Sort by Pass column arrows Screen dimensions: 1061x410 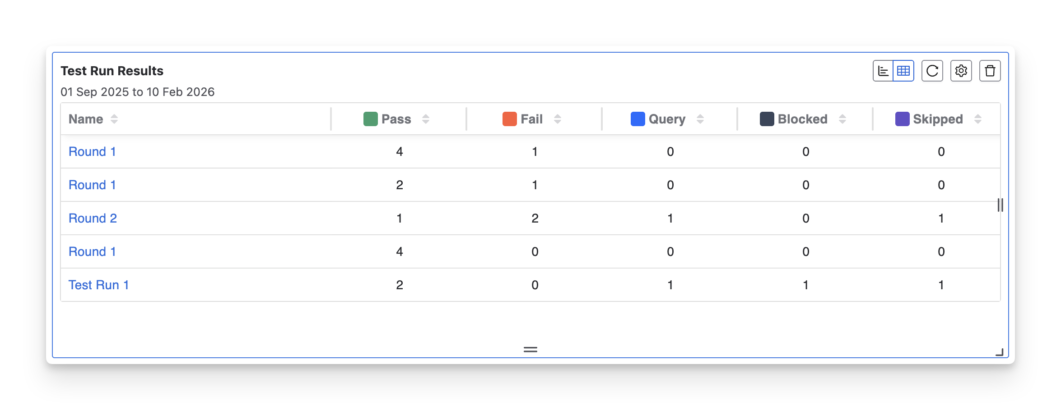[426, 119]
